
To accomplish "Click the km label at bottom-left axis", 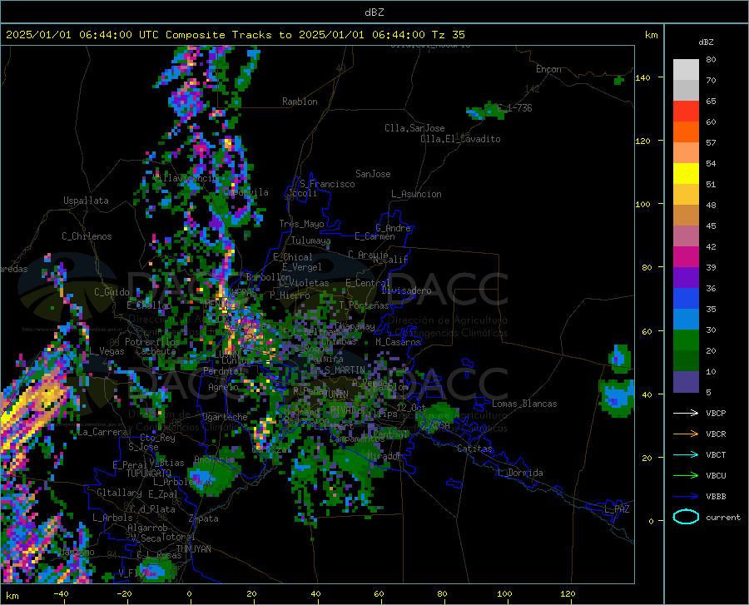I will [x=12, y=596].
